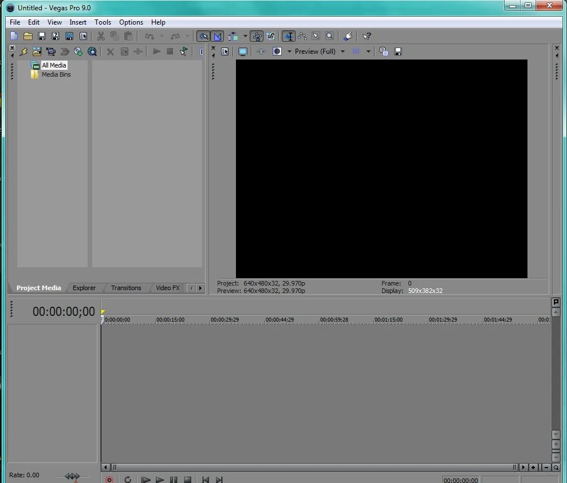Close the Project Media docking window
The width and height of the screenshot is (567, 483).
tap(12, 47)
